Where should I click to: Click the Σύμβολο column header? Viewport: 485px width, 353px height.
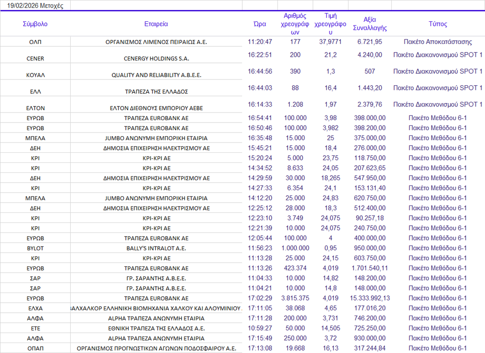(x=35, y=24)
